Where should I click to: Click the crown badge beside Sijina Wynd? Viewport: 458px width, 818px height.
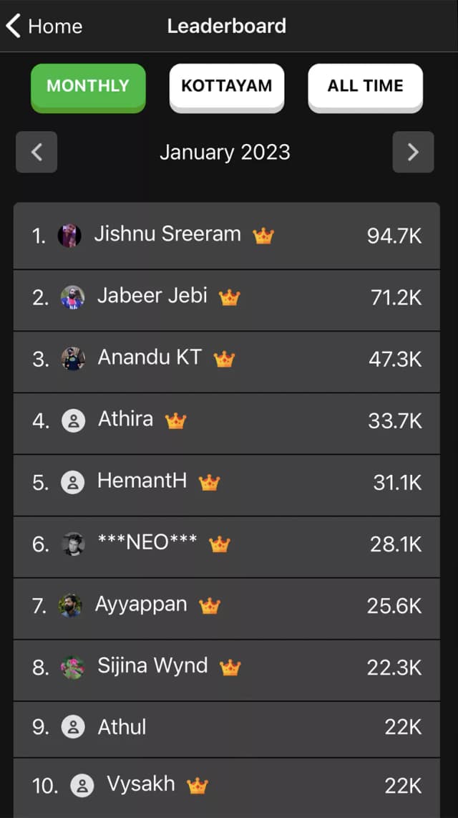pyautogui.click(x=230, y=668)
